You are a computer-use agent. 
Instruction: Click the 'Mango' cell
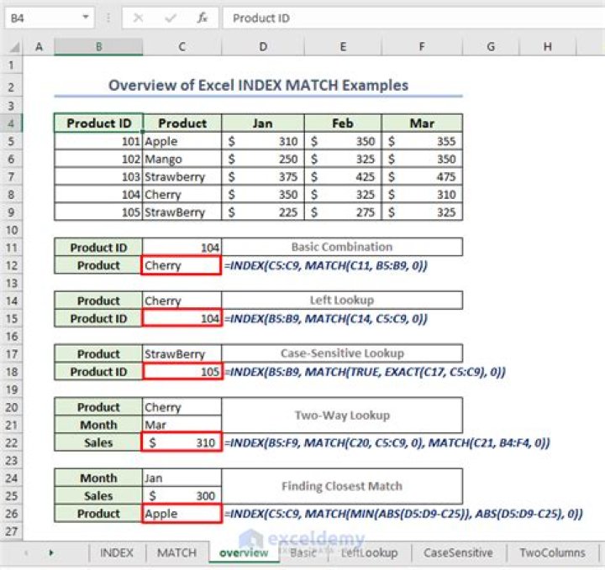(x=182, y=159)
